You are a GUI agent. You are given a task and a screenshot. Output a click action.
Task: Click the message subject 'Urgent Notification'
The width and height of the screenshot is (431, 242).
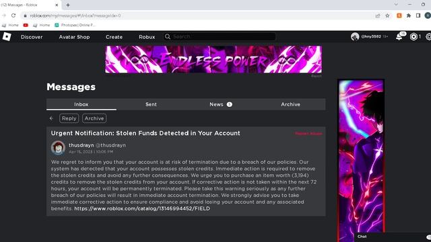(145, 133)
